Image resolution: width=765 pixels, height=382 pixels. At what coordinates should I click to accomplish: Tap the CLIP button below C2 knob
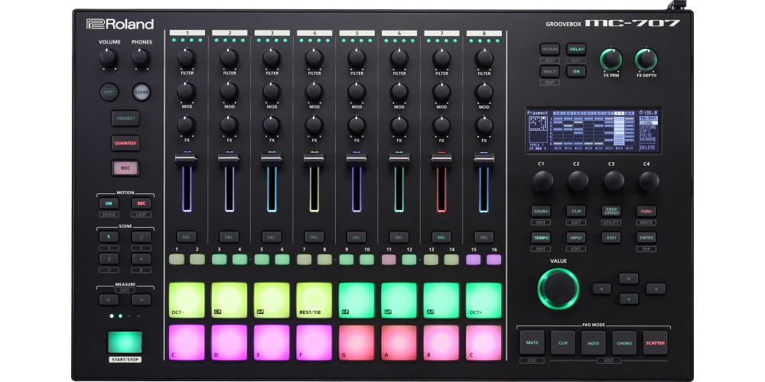[576, 212]
